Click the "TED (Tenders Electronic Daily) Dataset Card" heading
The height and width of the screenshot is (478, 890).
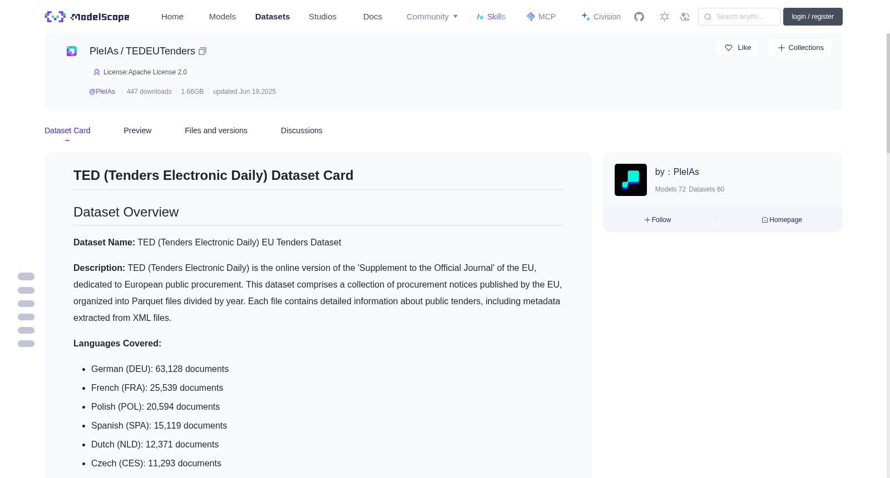click(213, 175)
